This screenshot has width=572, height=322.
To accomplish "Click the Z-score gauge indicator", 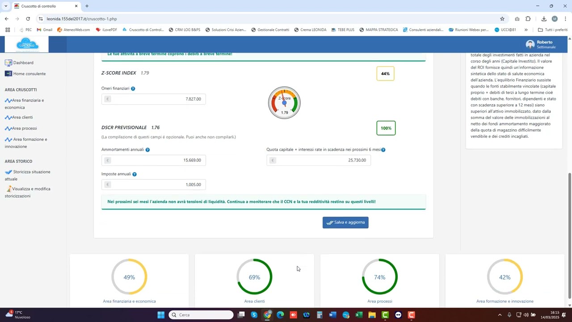I will click(284, 103).
